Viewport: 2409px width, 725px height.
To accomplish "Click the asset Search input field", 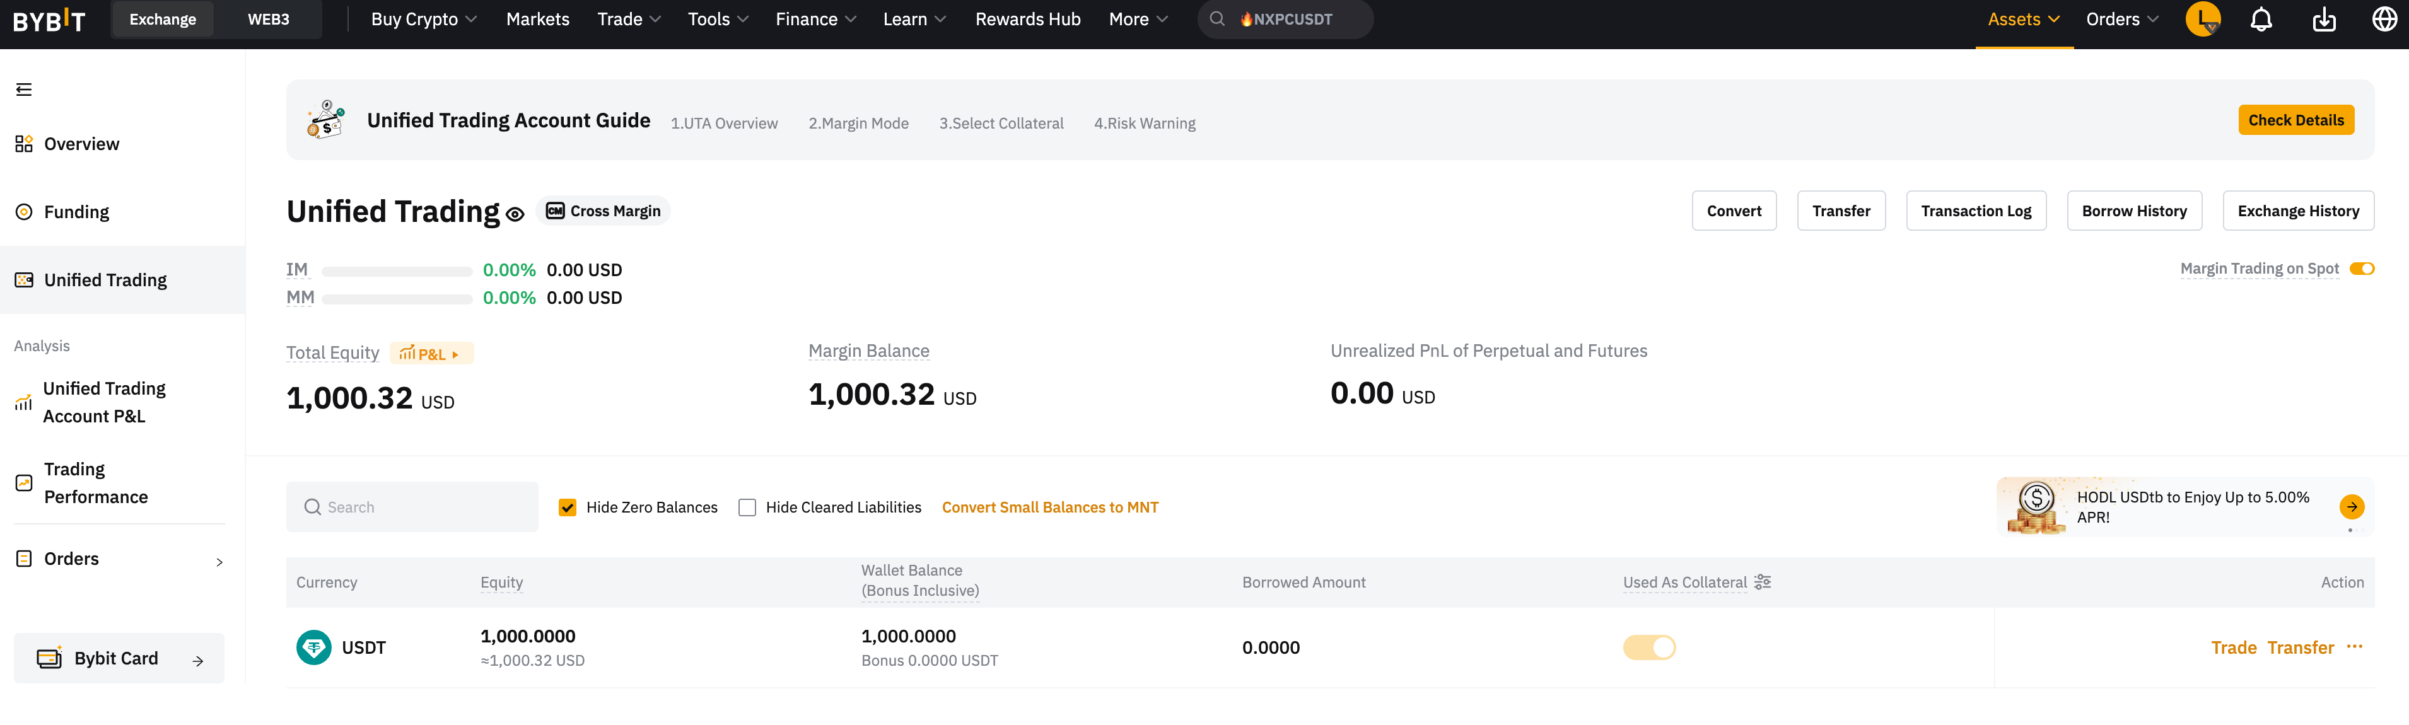I will coord(412,508).
